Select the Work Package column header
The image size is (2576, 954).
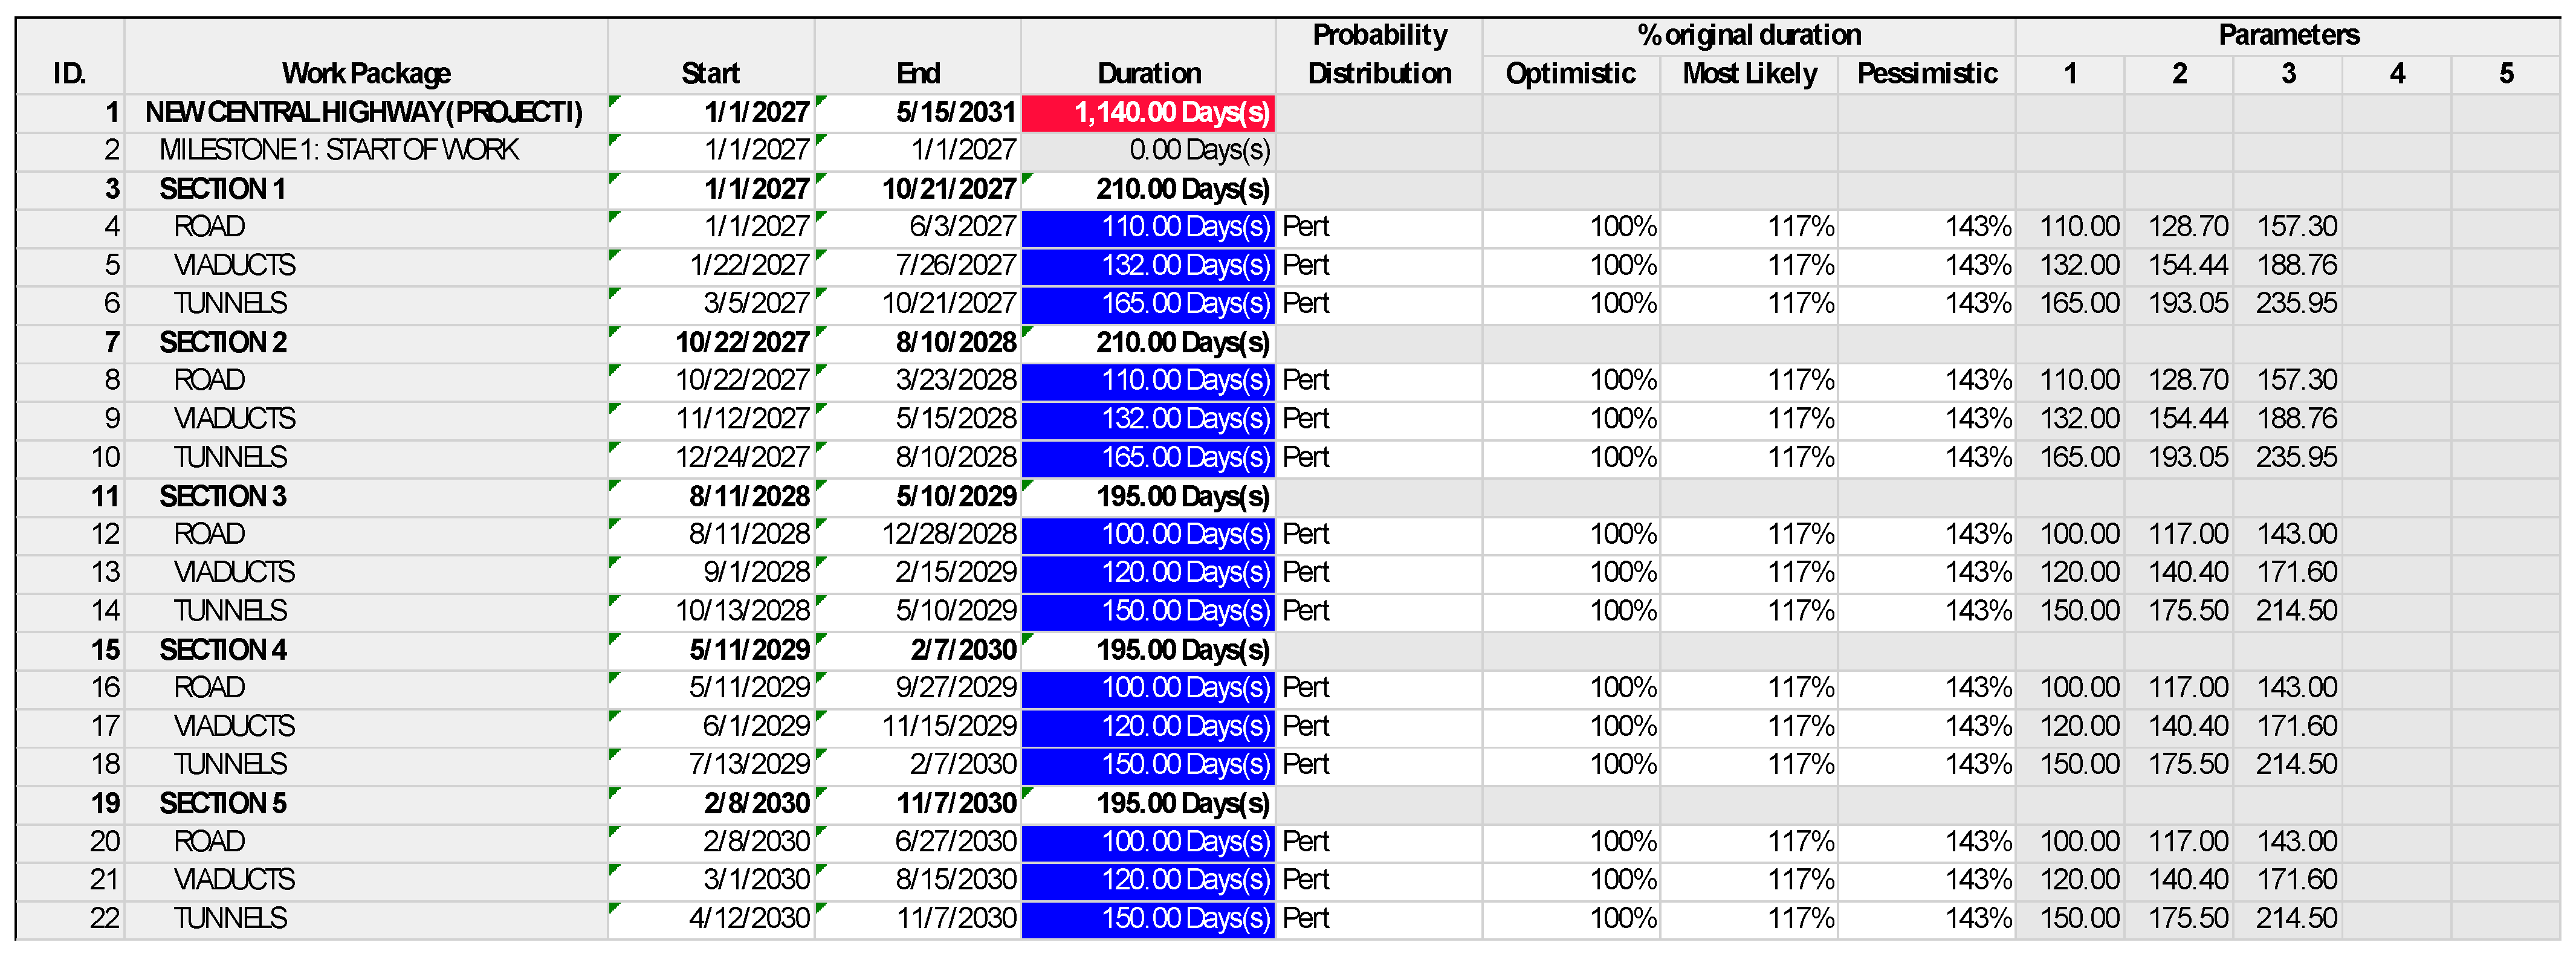click(x=365, y=73)
